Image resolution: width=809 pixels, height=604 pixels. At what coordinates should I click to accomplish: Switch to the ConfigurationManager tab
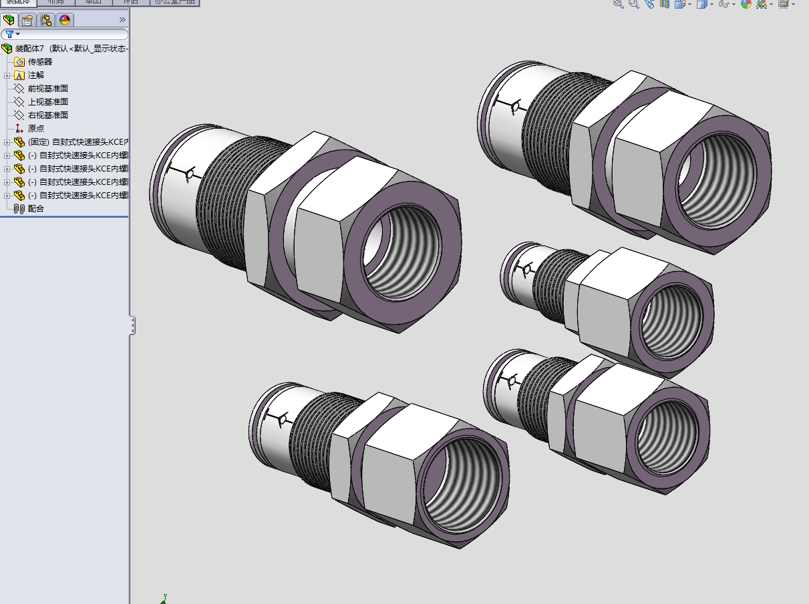click(x=46, y=20)
